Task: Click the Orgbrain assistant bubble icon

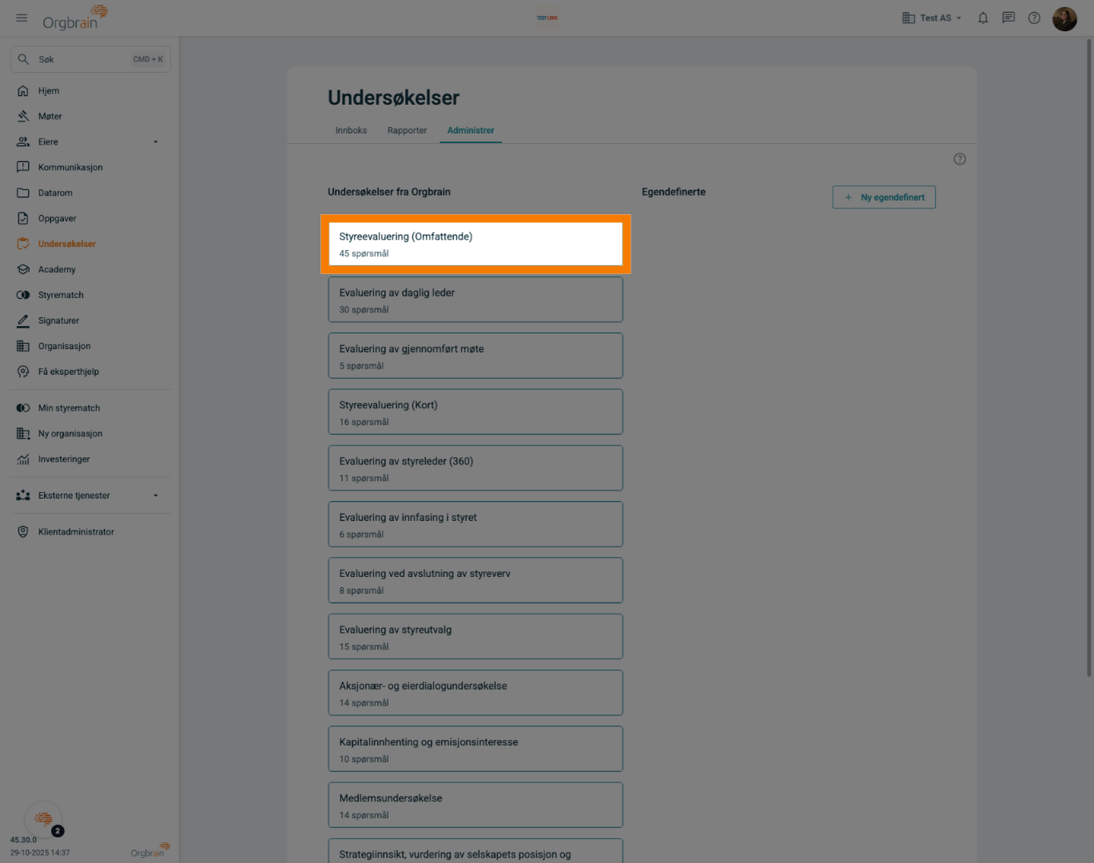Action: (44, 819)
